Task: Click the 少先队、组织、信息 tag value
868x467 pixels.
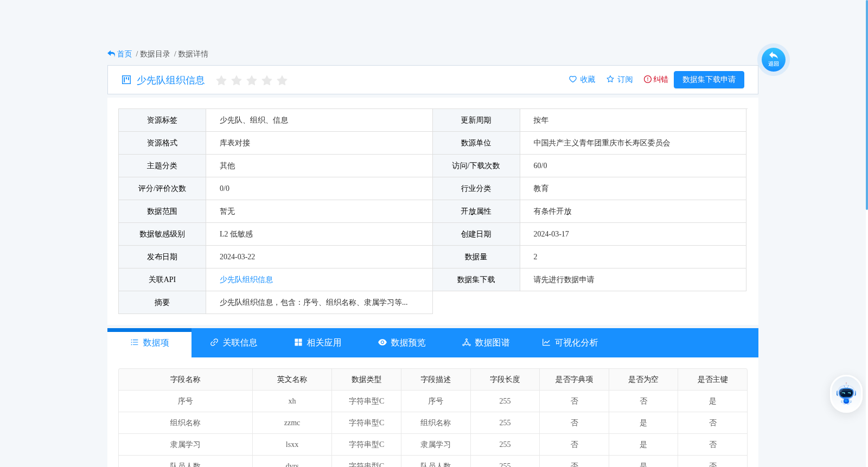Action: click(254, 120)
